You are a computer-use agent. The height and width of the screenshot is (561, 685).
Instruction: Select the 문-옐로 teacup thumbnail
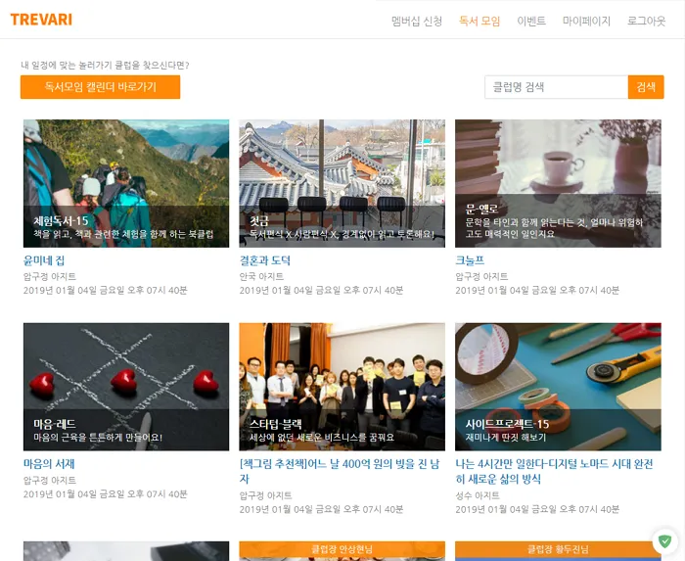click(558, 182)
